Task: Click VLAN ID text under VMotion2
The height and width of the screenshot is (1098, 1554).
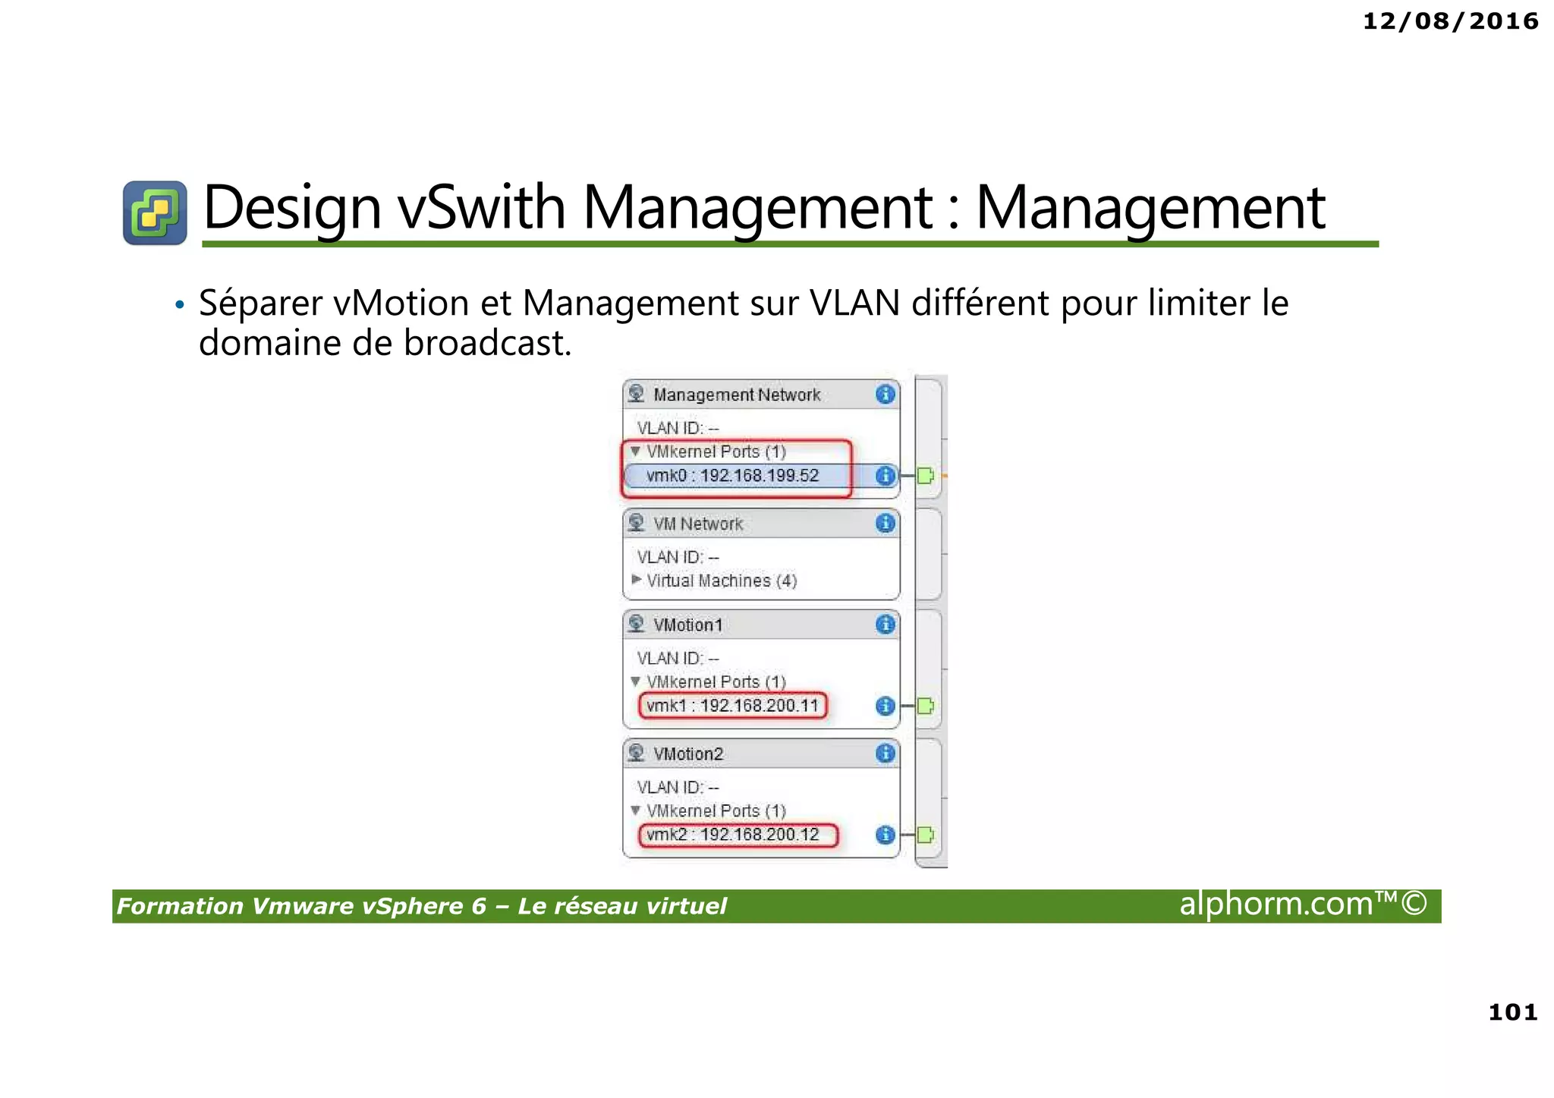Action: [x=678, y=787]
